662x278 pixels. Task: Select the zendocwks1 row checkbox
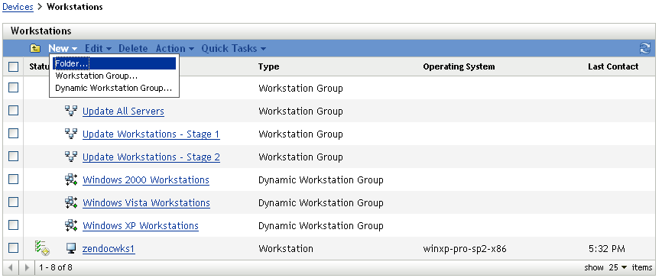[x=14, y=247]
